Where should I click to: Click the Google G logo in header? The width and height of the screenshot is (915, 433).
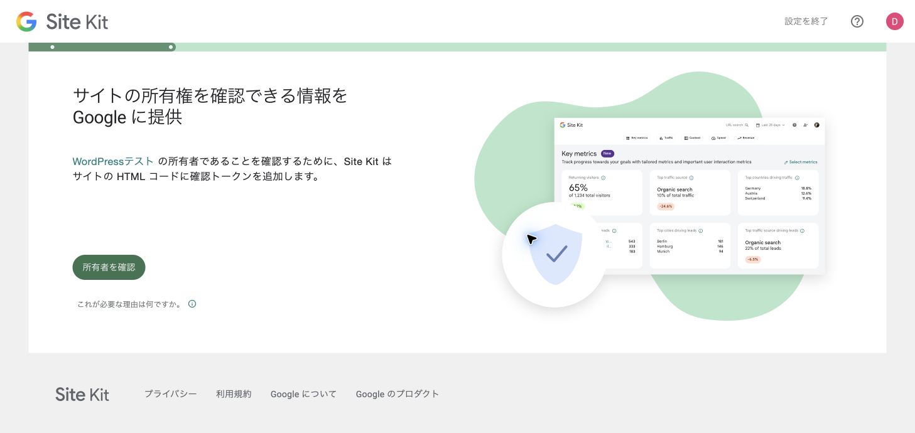point(26,22)
